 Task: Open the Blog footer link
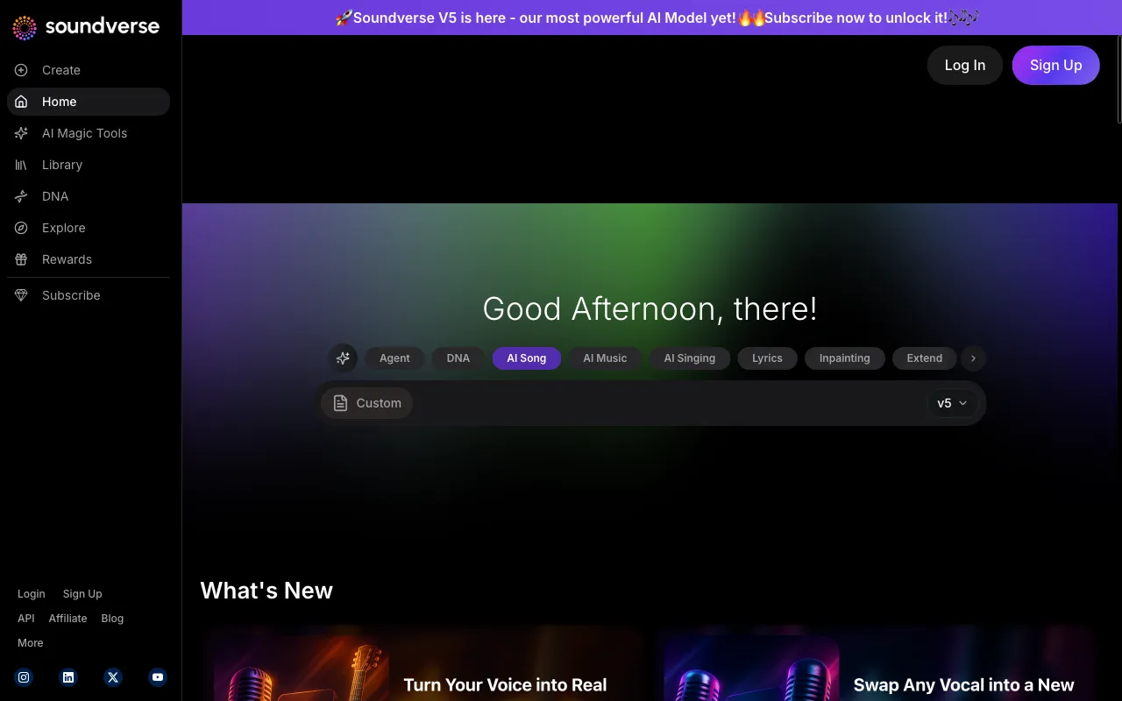pyautogui.click(x=112, y=619)
